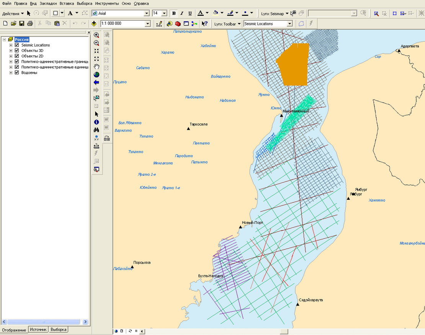Open the Arial font dropdown

click(x=147, y=13)
